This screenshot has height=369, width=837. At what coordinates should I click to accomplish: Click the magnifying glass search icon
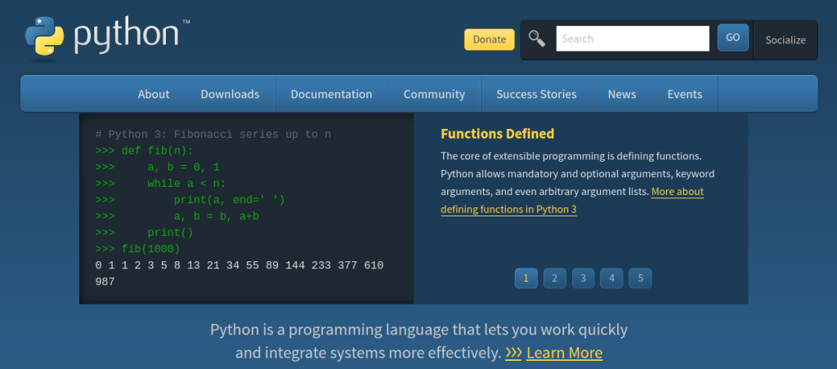pyautogui.click(x=537, y=38)
